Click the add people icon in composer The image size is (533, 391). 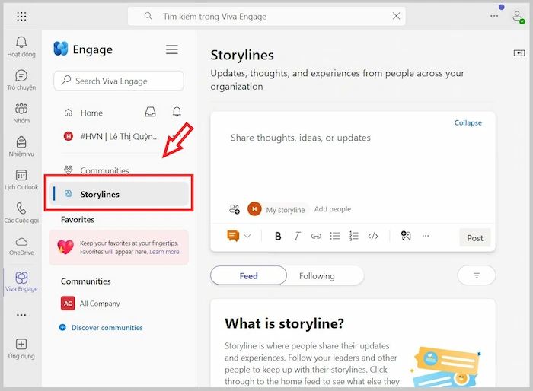(x=235, y=209)
